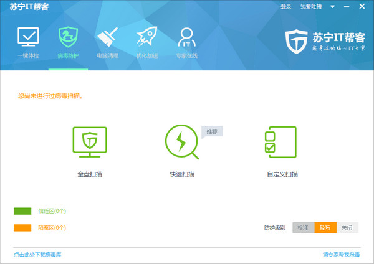This screenshot has height=264, width=374.
Task: Click 请专家帮我杀毒 expert help link
Action: (342, 255)
